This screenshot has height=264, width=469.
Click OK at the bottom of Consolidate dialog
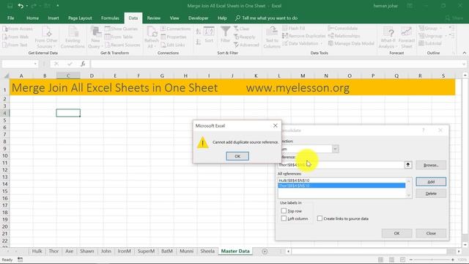coord(396,233)
